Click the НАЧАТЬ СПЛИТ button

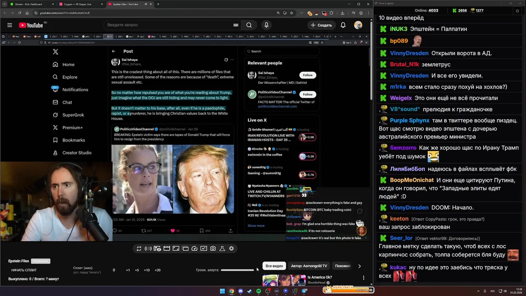(24, 270)
